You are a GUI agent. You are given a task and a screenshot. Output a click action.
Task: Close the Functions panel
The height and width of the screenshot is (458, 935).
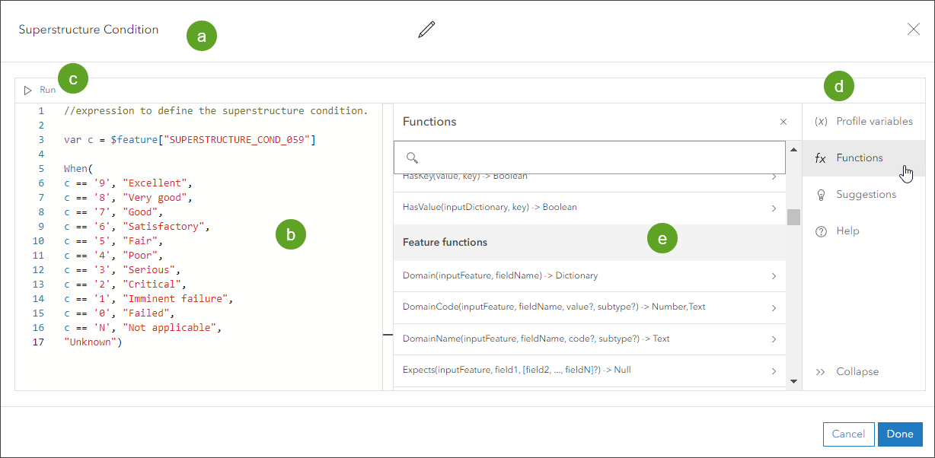pyautogui.click(x=783, y=122)
